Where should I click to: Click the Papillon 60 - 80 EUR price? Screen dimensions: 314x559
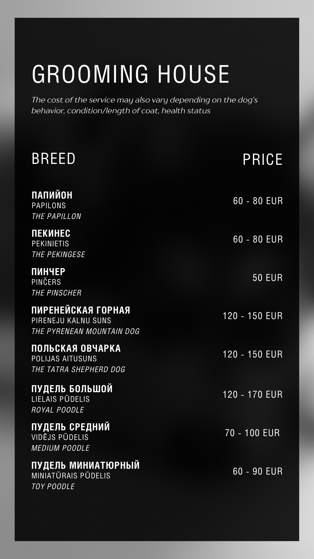(258, 201)
